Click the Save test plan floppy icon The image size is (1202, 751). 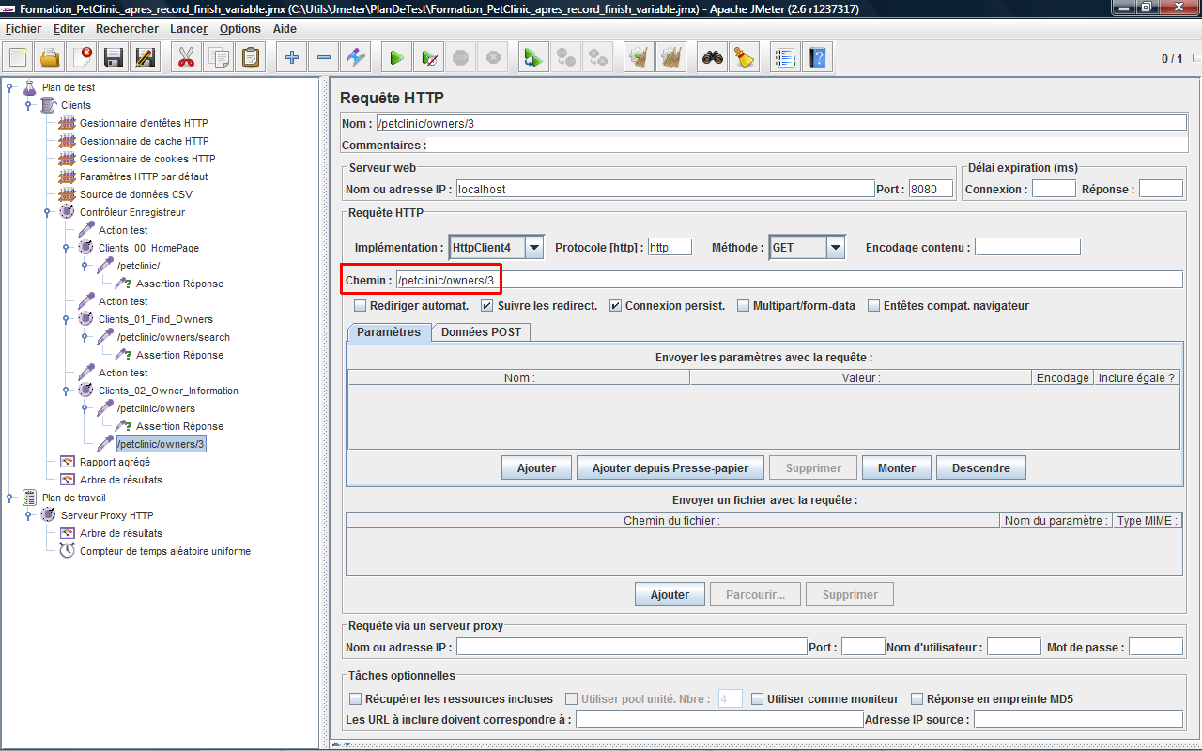[x=114, y=57]
